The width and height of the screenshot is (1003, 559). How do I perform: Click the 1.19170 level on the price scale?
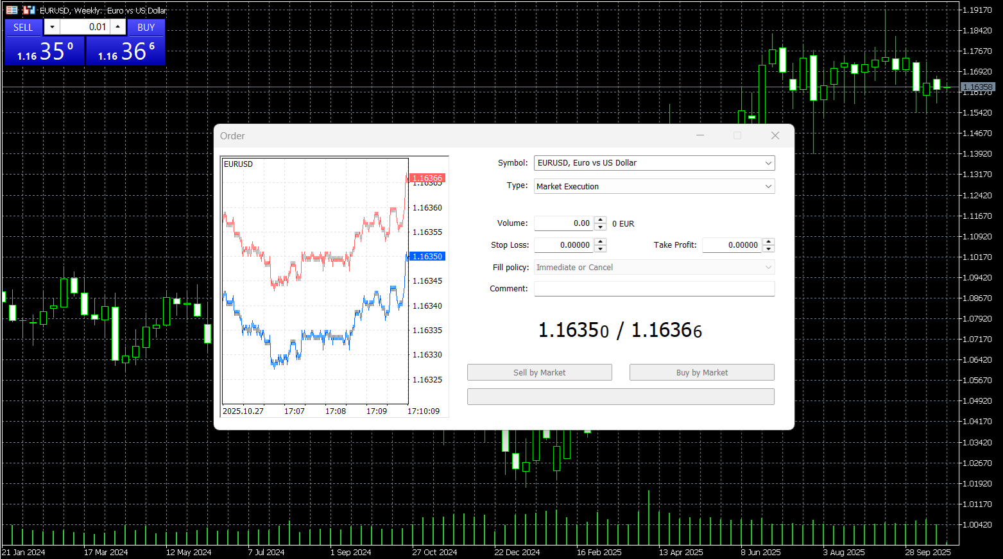pos(977,10)
